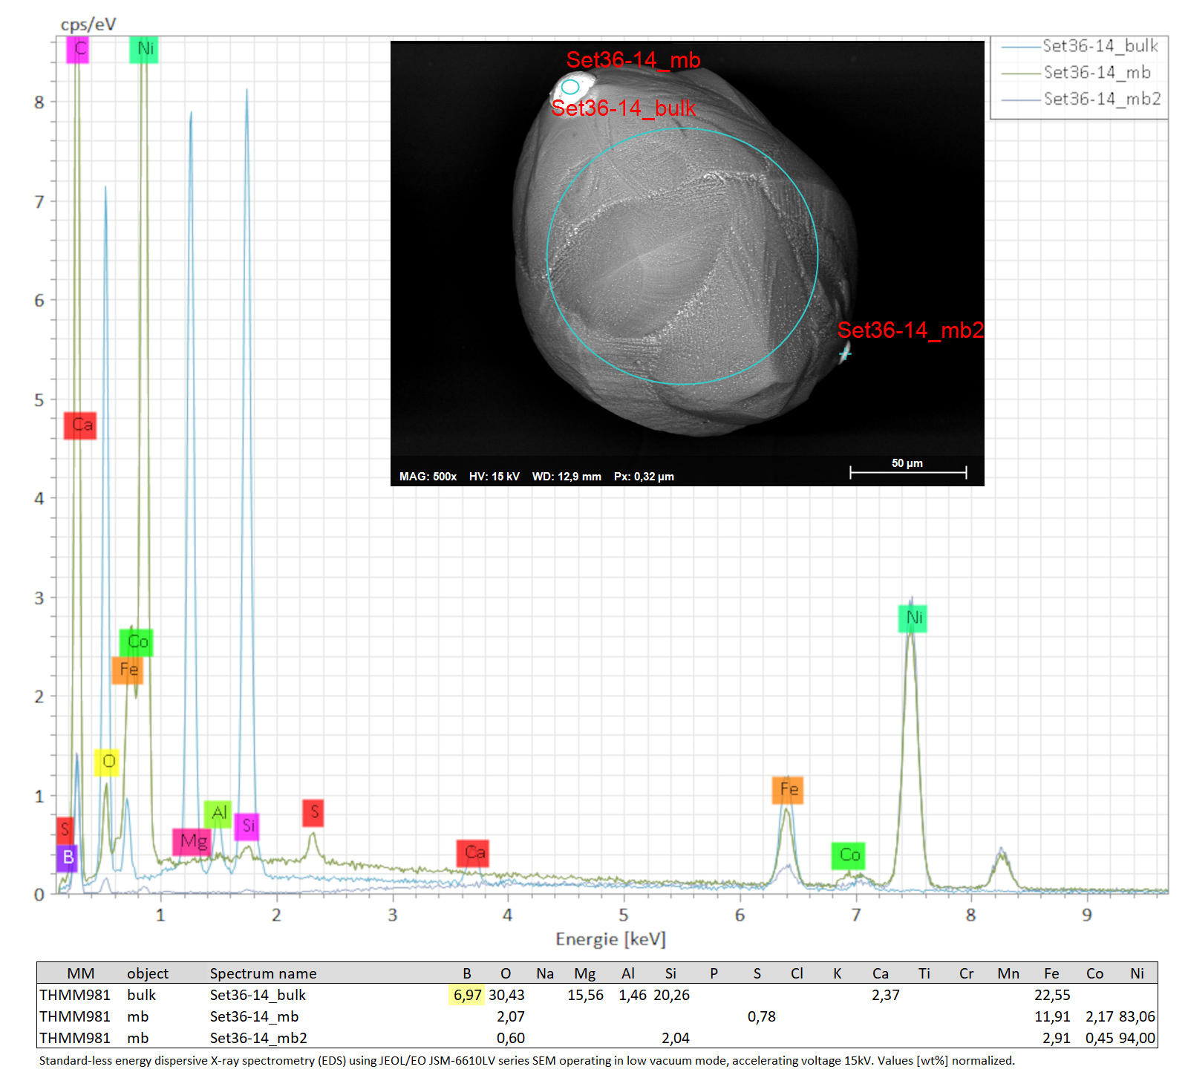The image size is (1188, 1078).
Task: Click the 2,04 Si value in the mb2 row
Action: (676, 1038)
